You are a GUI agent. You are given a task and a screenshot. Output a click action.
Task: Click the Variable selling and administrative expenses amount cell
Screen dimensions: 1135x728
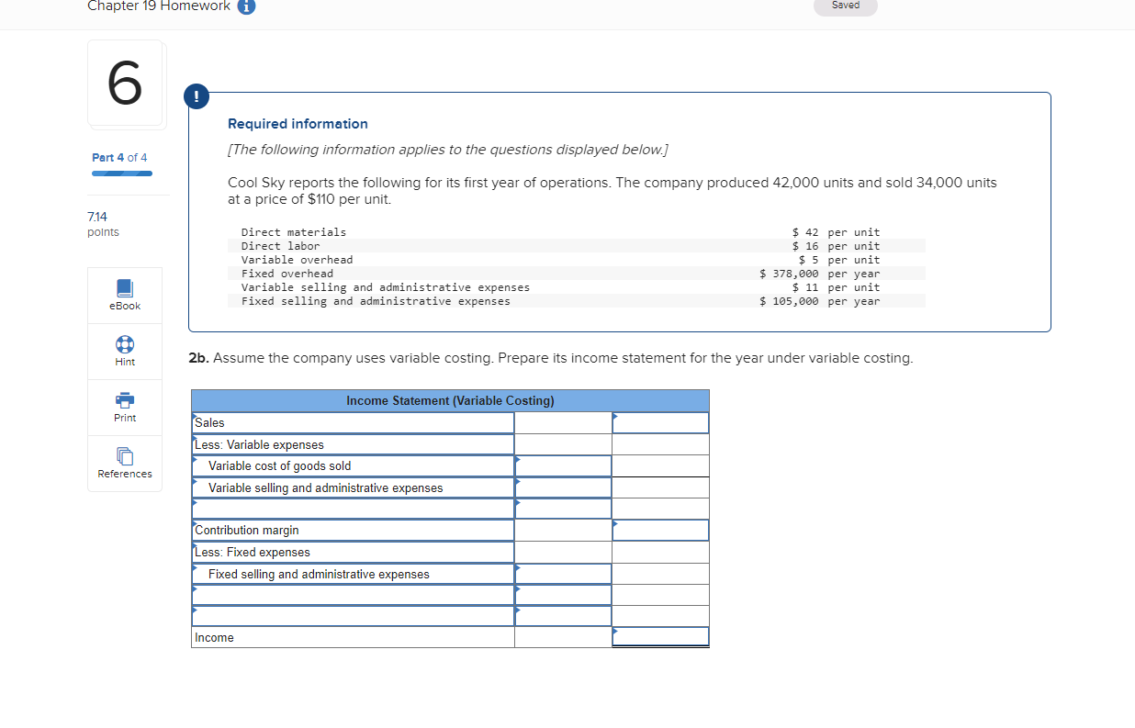563,487
